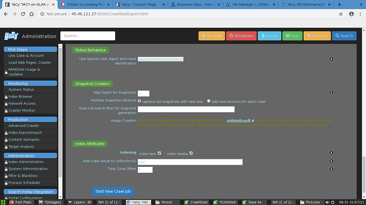
Task: Open the volume control in system tray
Action: [327, 202]
